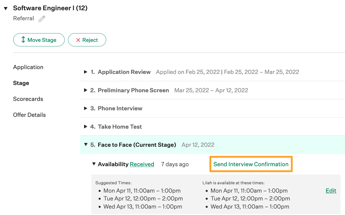The image size is (345, 215).
Task: Expand the Phone Interview stage
Action: (85, 108)
